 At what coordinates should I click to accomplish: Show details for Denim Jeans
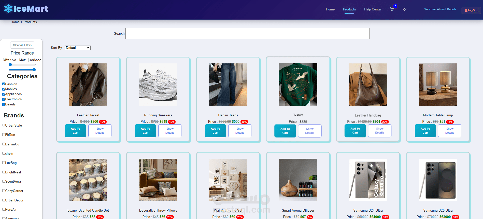click(240, 131)
